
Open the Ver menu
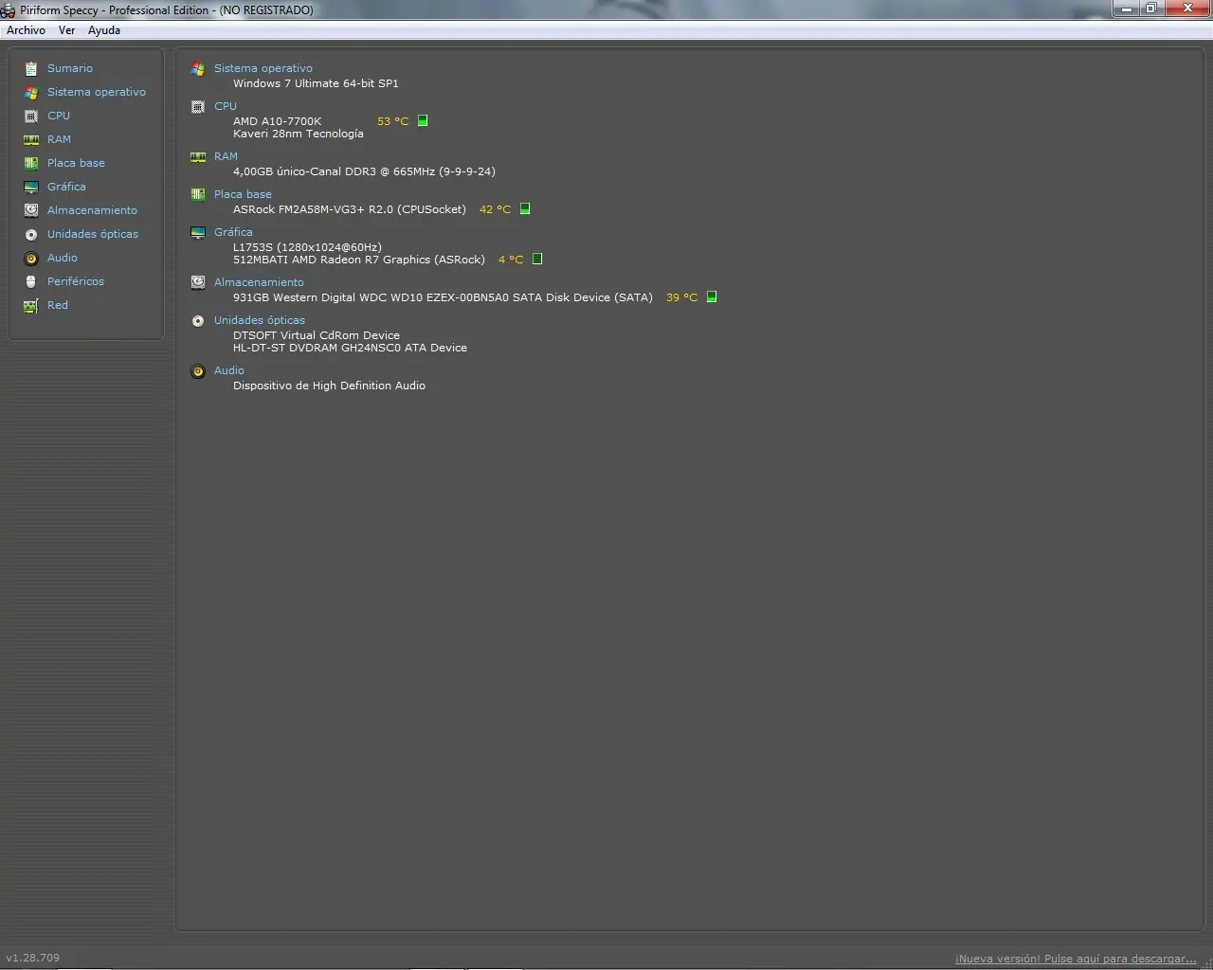[x=66, y=30]
